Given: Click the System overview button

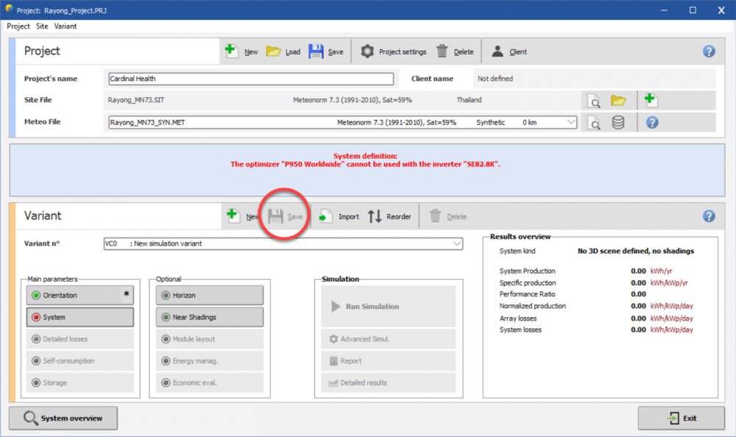Looking at the screenshot, I should click(63, 418).
